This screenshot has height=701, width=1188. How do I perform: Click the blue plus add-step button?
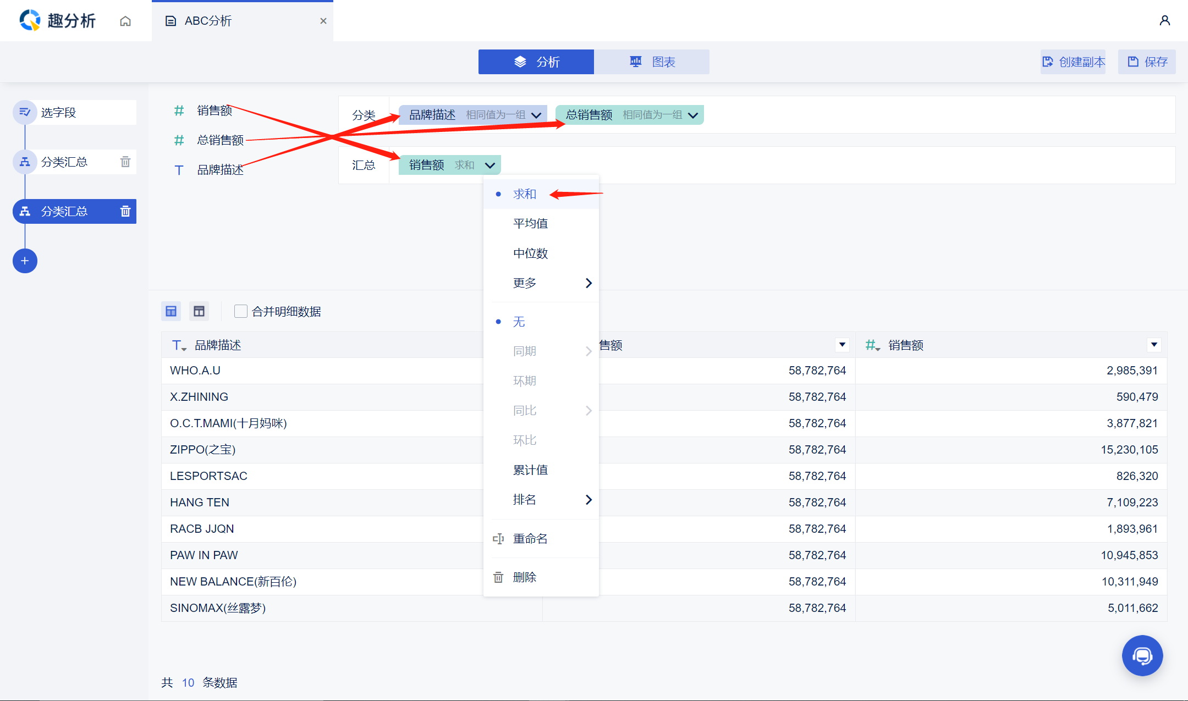[25, 261]
